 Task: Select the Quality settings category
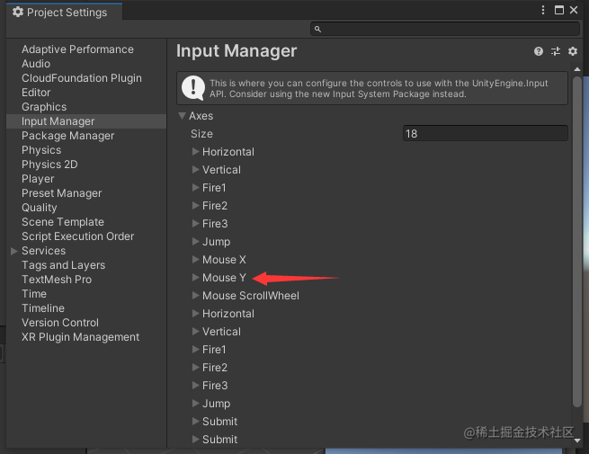tap(39, 208)
